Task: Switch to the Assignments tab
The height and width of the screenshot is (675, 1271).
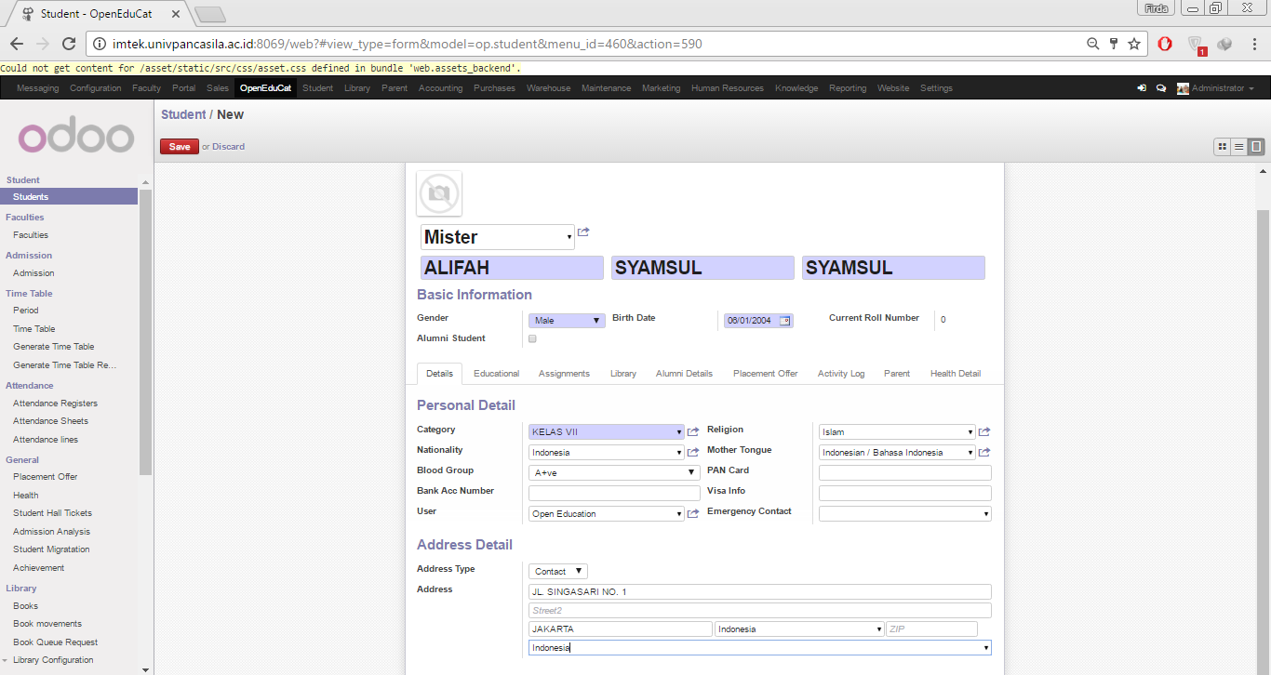Action: click(564, 374)
